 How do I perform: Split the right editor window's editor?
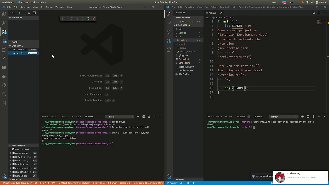click(x=319, y=13)
